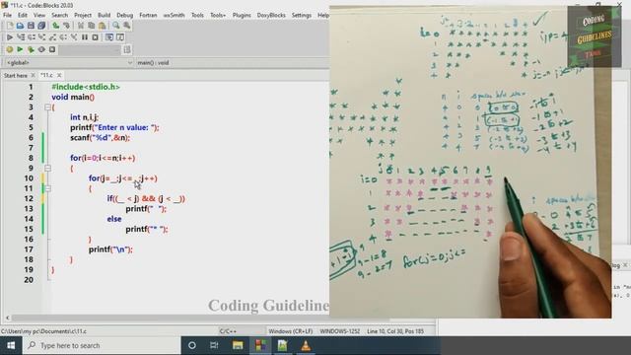
Task: Switch to the Start here tab
Action: click(x=16, y=75)
